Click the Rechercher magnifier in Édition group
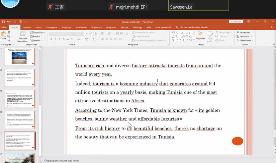This screenshot has height=163, width=276. (238, 32)
